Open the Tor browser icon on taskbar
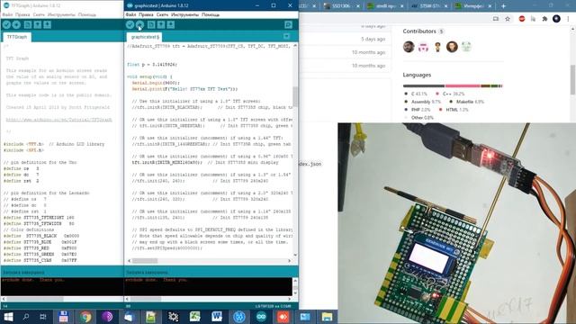 pyautogui.click(x=108, y=317)
